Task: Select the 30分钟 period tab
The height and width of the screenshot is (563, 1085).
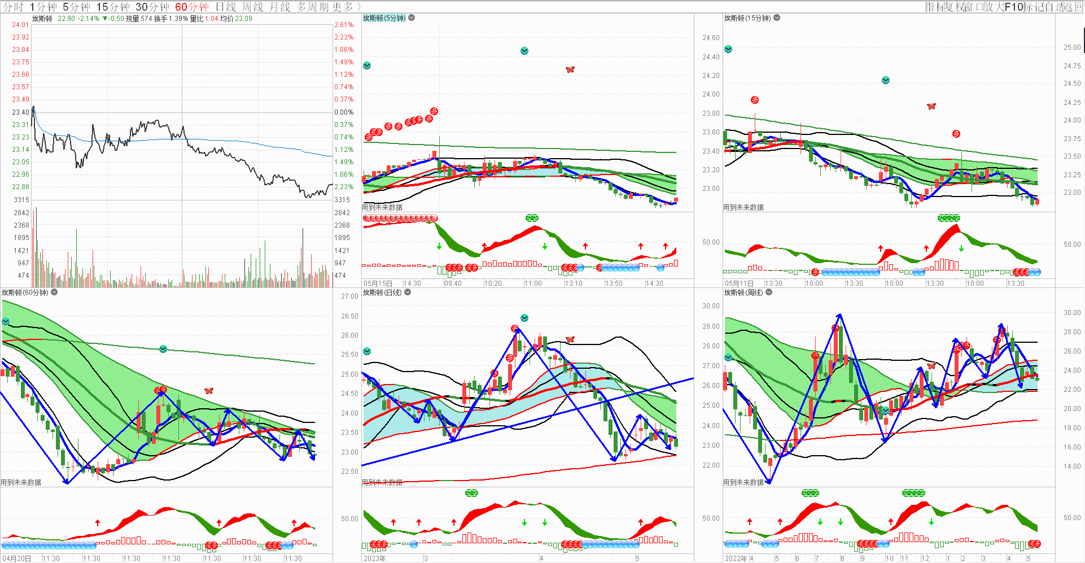Action: pyautogui.click(x=152, y=7)
